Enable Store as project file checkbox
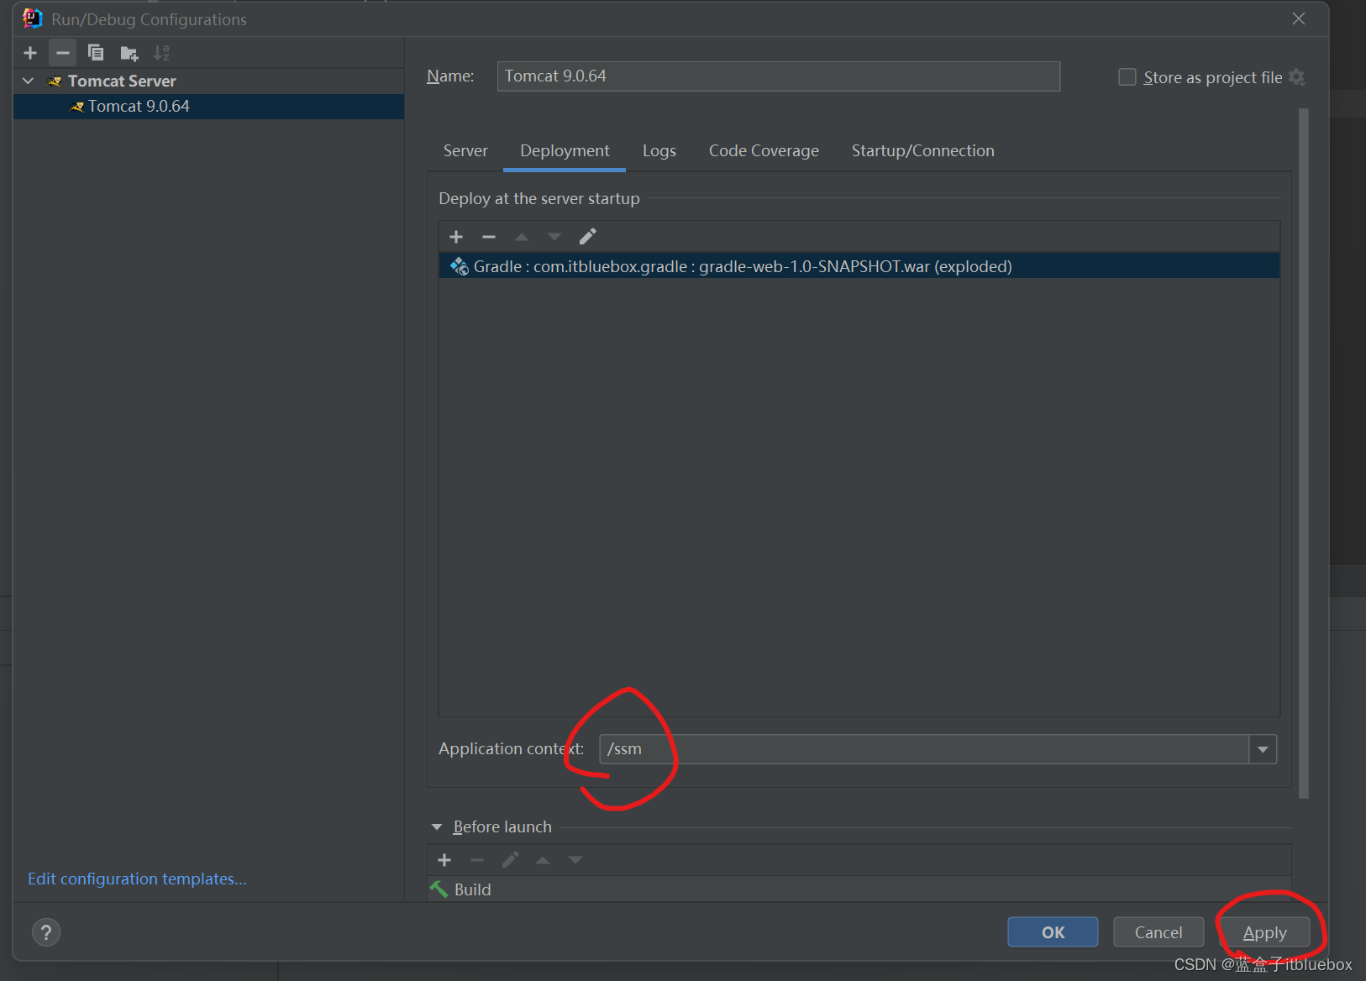This screenshot has height=981, width=1366. tap(1127, 77)
